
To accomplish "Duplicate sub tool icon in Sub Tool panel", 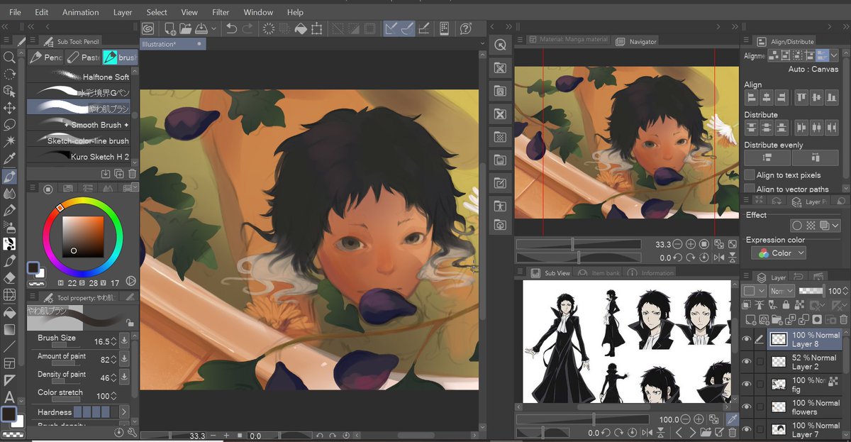I will (119, 173).
